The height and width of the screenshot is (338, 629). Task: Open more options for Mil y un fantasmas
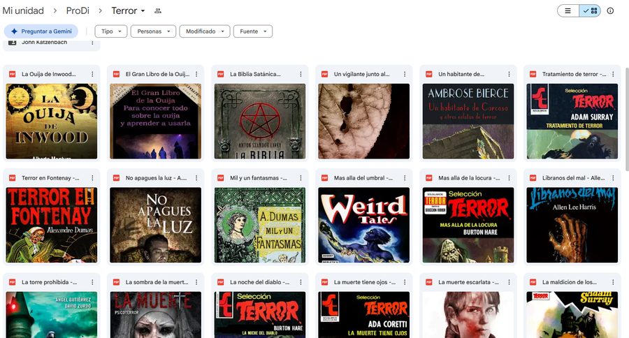(301, 178)
